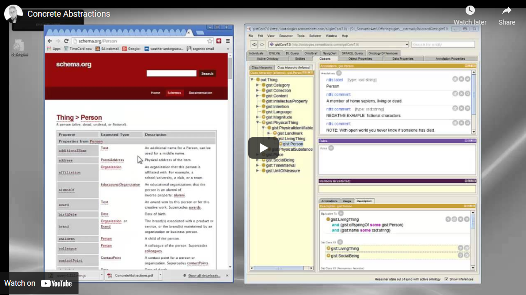Open the Apps bookmark shortcut
Viewport: 526px width, 295px height.
[x=54, y=49]
